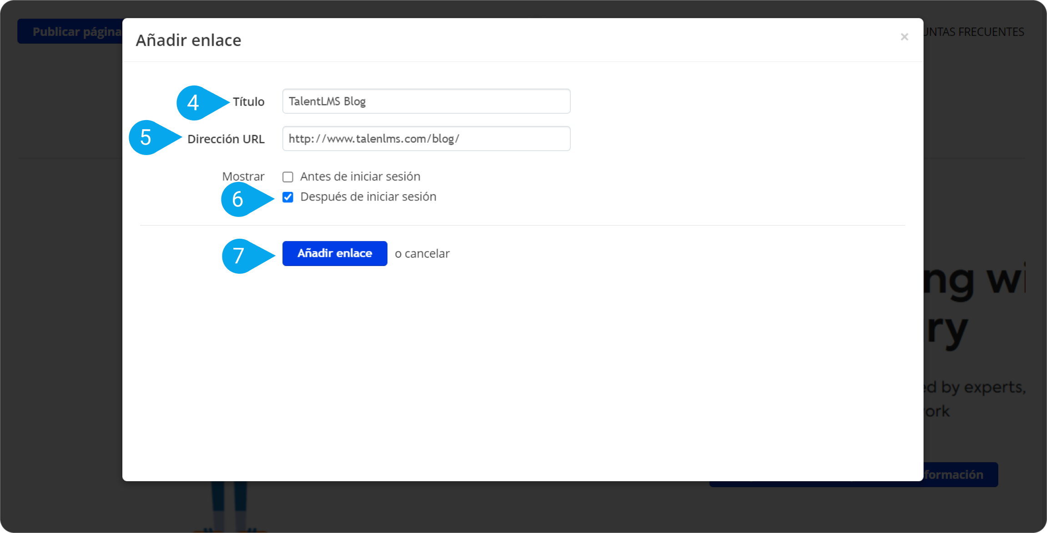This screenshot has height=533, width=1047.
Task: Click the Después de iniciar sesión label
Action: [x=368, y=196]
